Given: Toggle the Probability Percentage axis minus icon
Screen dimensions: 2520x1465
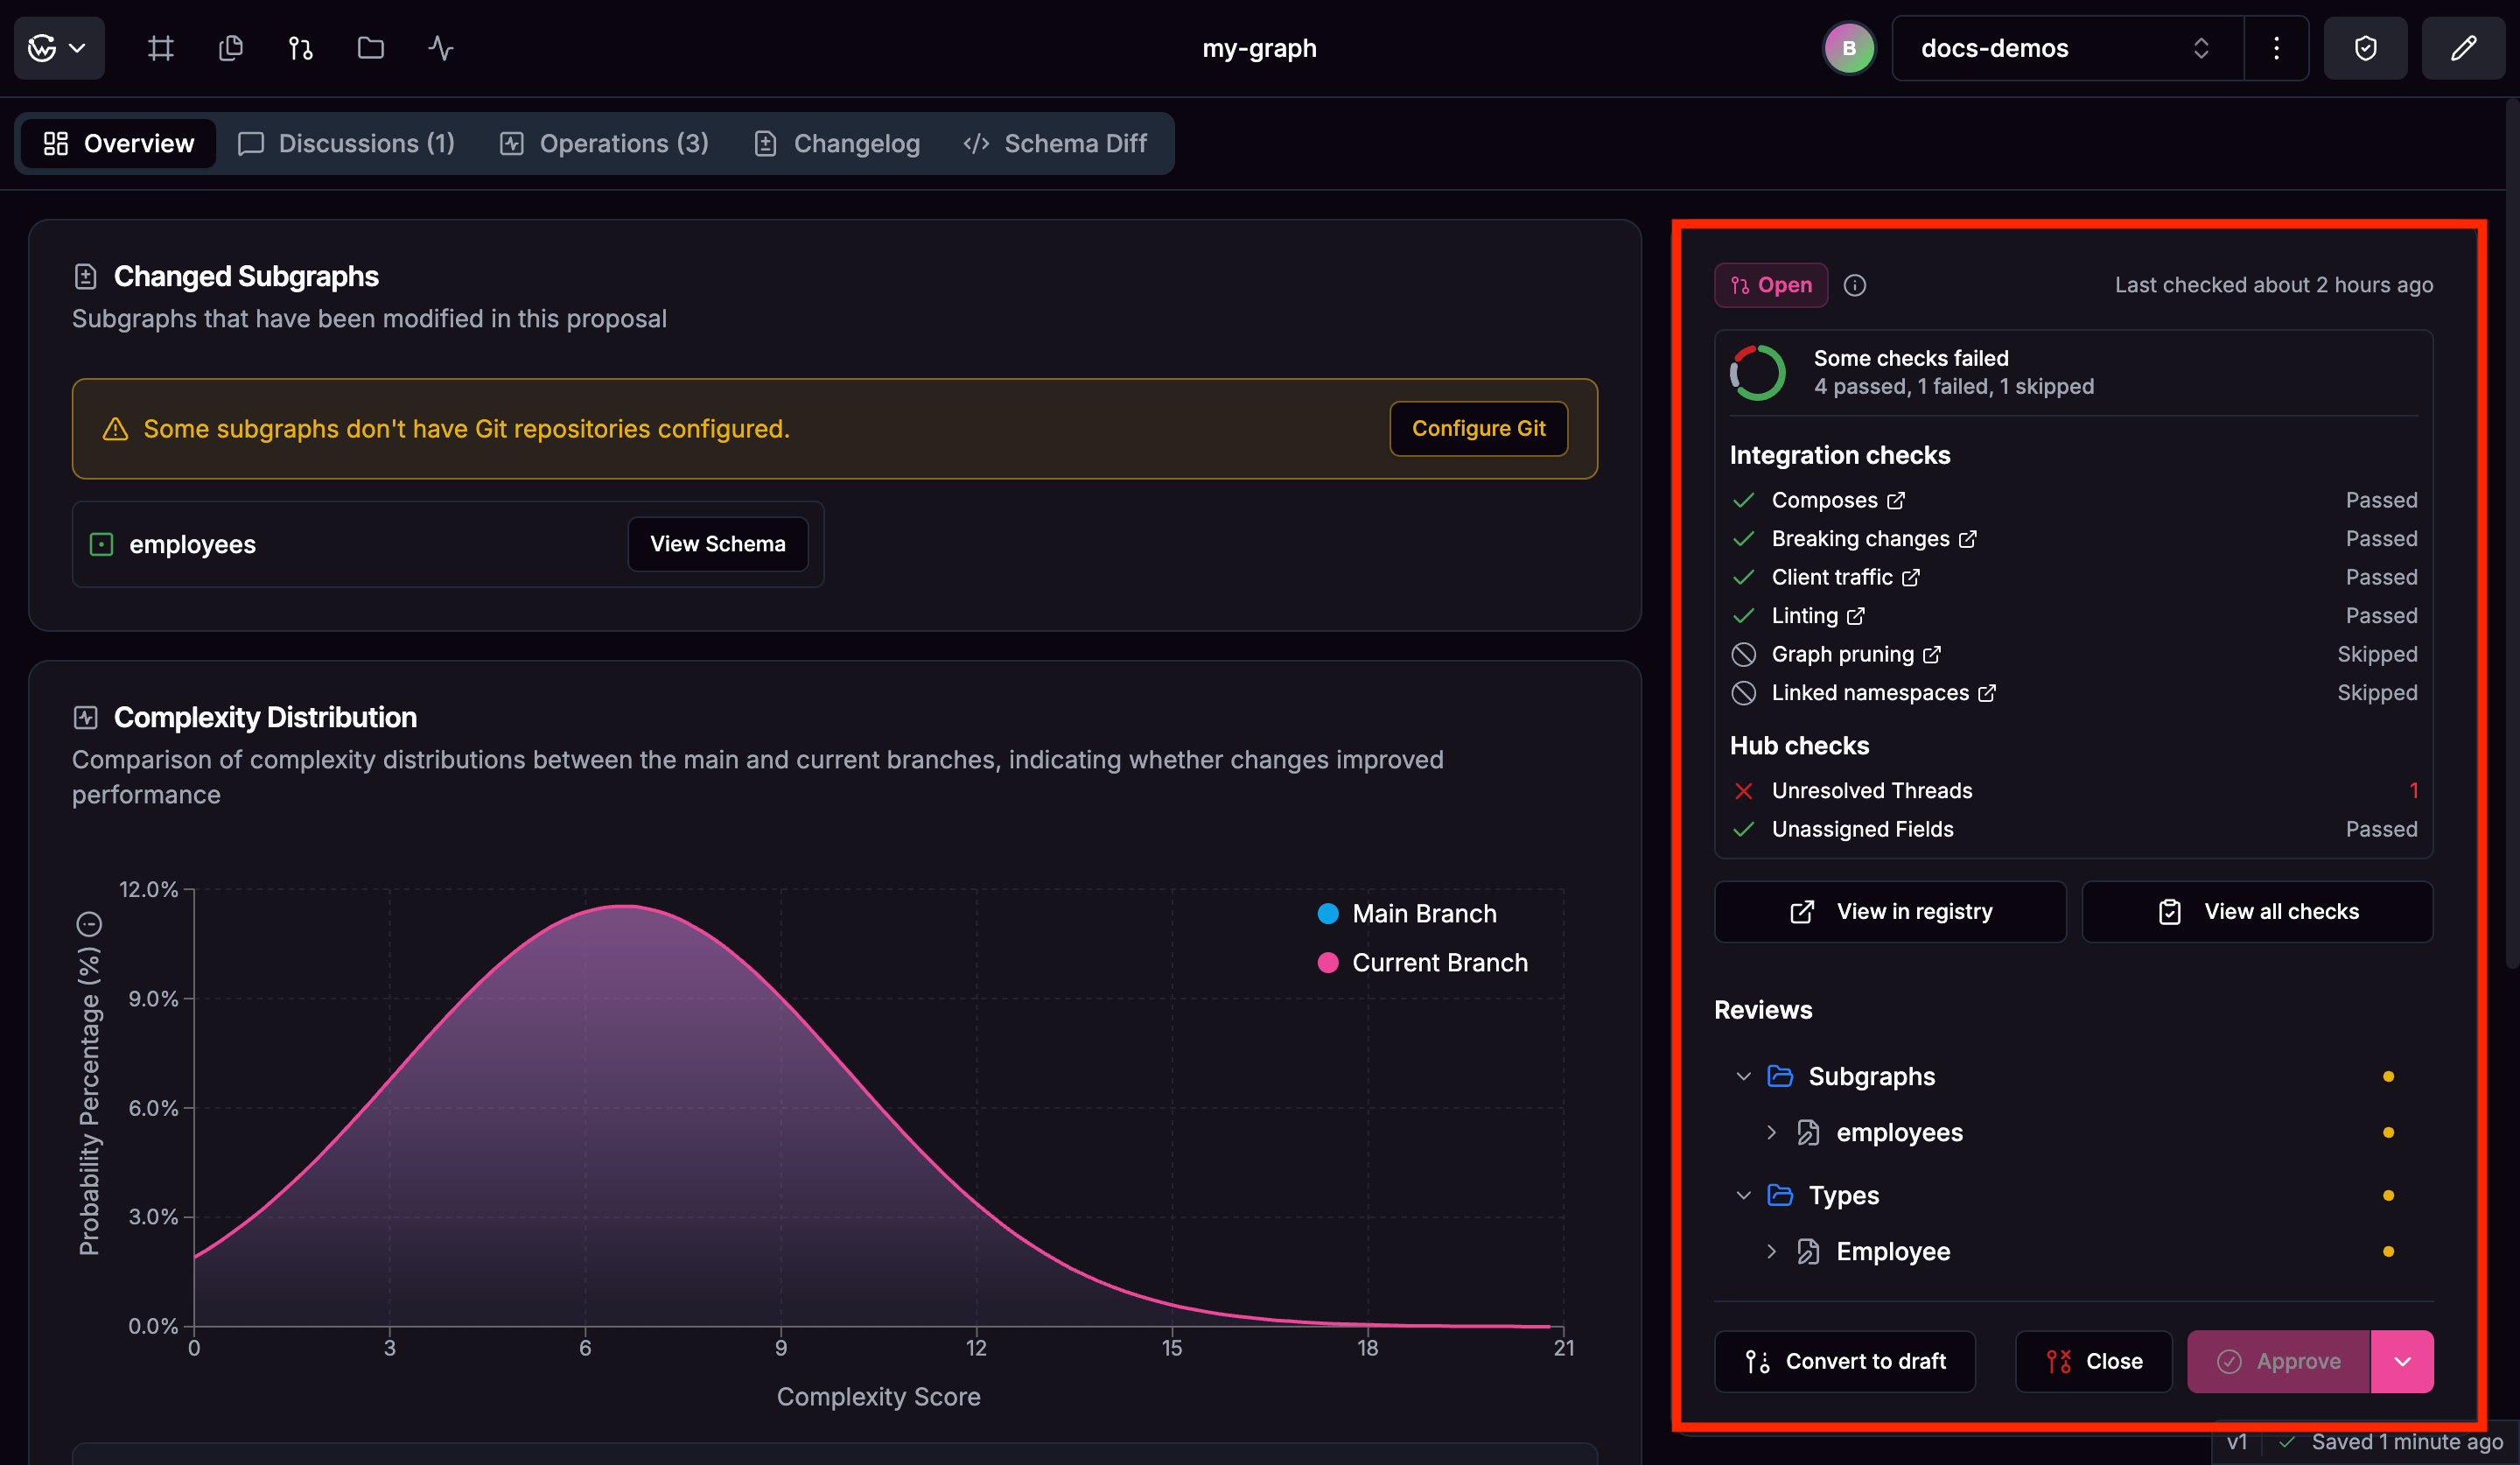Looking at the screenshot, I should [x=89, y=923].
